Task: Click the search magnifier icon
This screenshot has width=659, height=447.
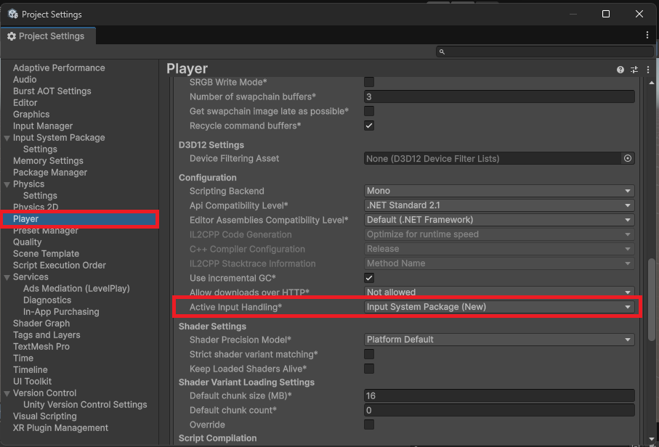Action: coord(442,52)
